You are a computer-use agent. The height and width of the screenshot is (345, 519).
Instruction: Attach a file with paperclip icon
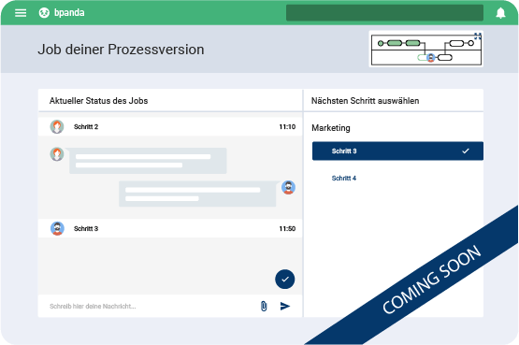(x=264, y=306)
